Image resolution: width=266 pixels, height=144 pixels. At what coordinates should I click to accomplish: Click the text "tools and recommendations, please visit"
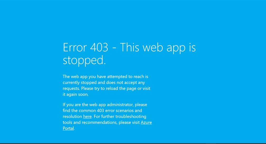pyautogui.click(x=101, y=122)
